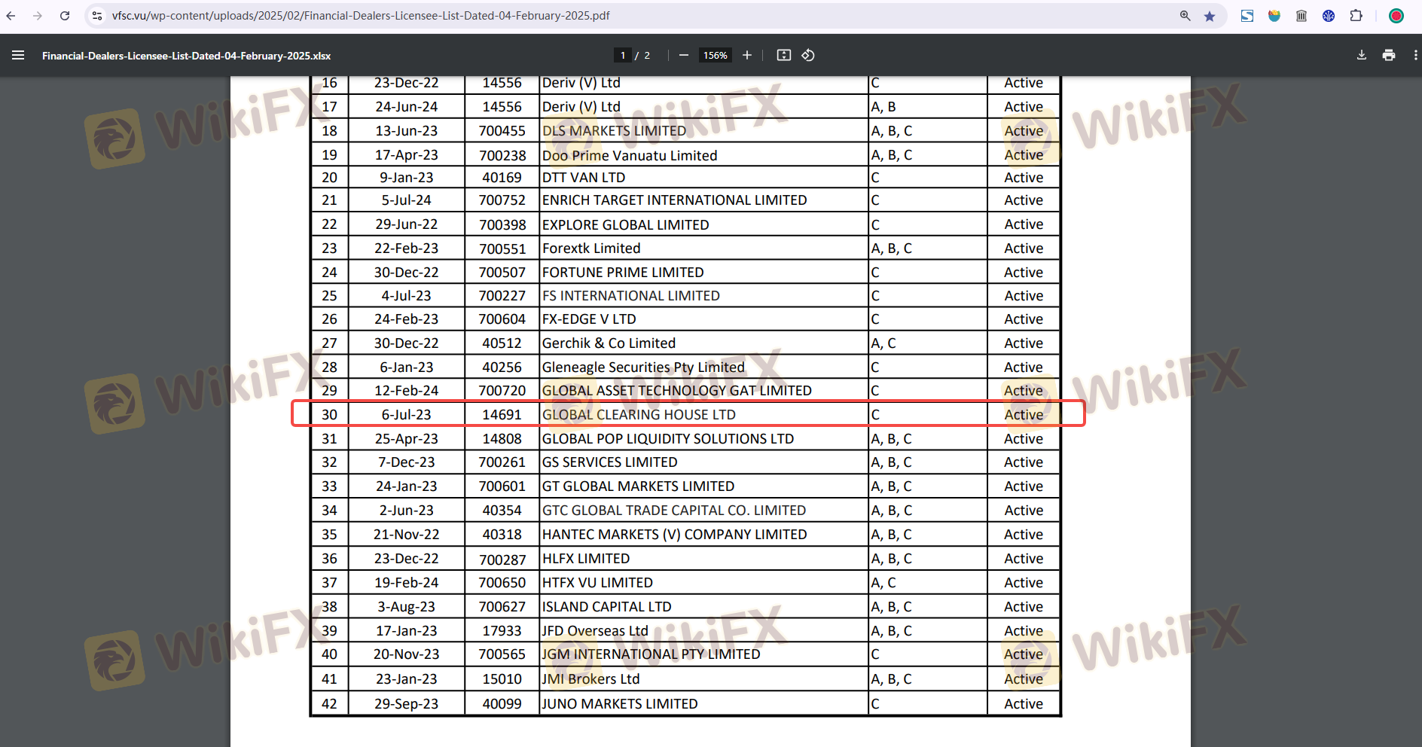
Task: Open the PDF viewer more actions menu
Action: 1415,55
